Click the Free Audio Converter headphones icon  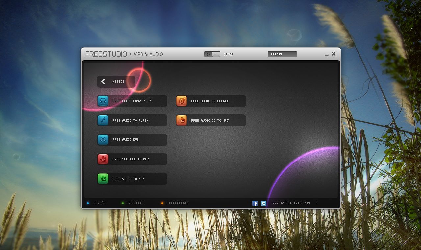pos(103,101)
